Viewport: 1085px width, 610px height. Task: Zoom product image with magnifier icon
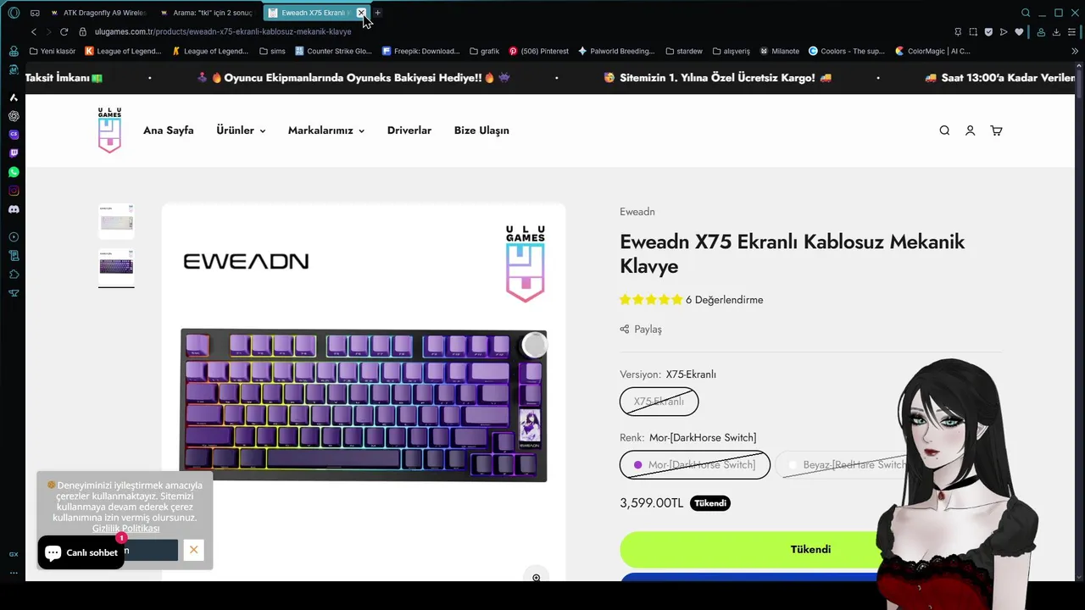click(537, 577)
